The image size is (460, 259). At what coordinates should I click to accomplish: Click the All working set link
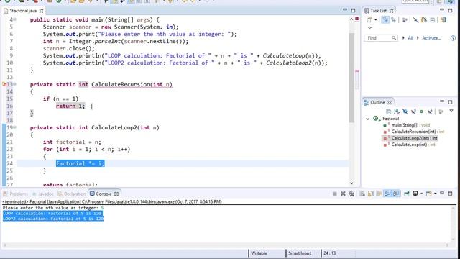pos(410,38)
